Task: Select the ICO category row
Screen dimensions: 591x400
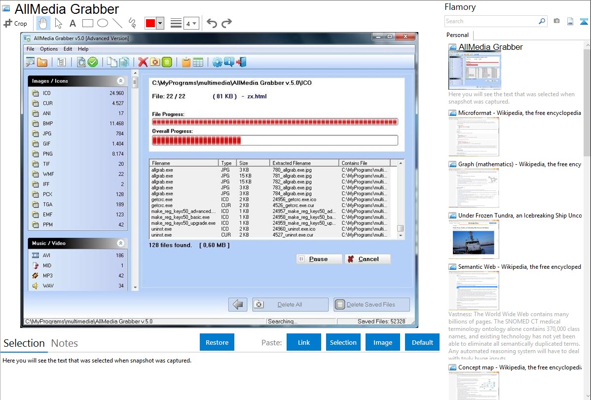Action: (78, 93)
